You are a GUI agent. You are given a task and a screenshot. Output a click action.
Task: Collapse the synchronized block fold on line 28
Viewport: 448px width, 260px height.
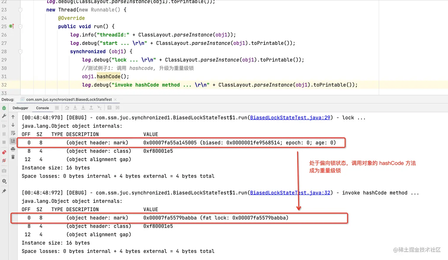click(20, 52)
